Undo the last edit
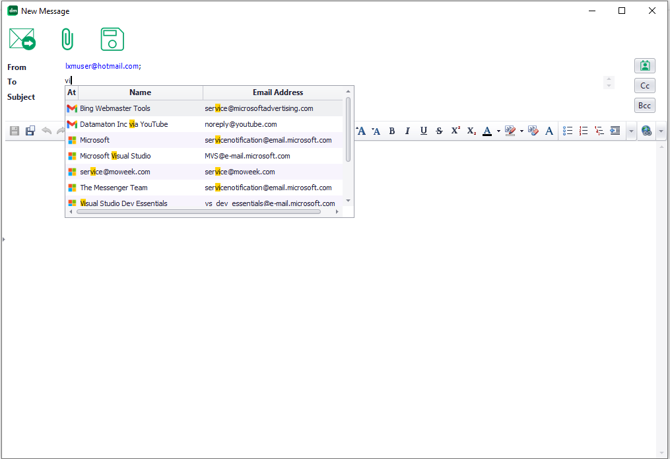670x459 pixels. (46, 131)
